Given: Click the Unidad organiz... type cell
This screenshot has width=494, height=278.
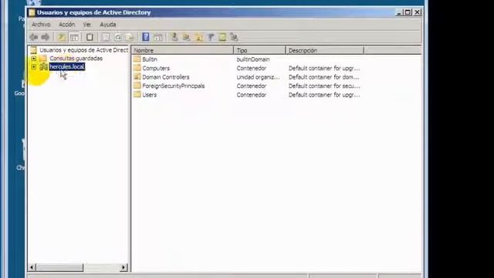Looking at the screenshot, I should tap(258, 77).
